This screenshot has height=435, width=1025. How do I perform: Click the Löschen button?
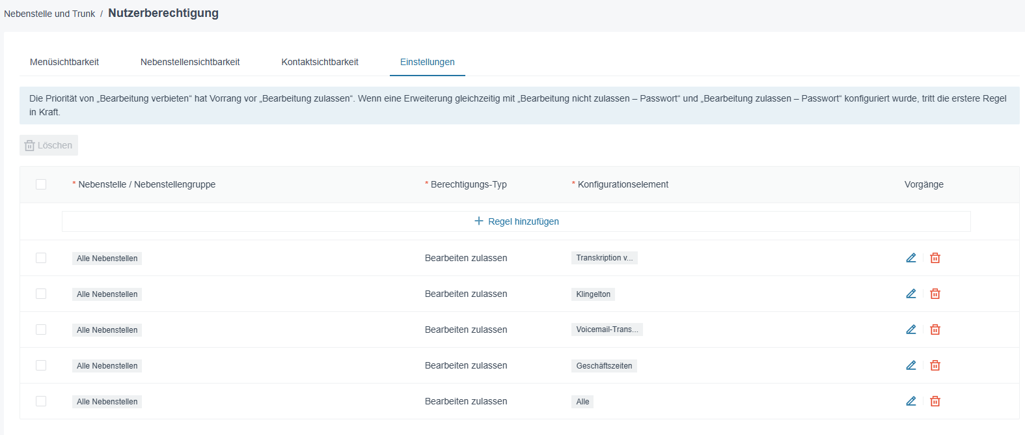coord(49,145)
